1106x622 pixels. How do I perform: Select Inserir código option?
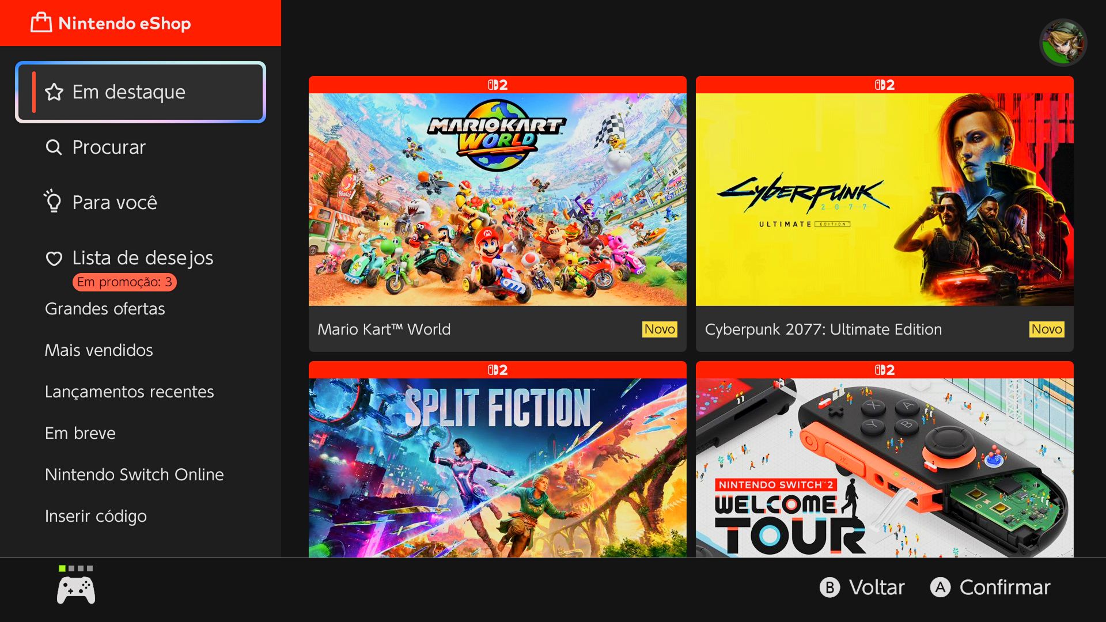tap(96, 516)
